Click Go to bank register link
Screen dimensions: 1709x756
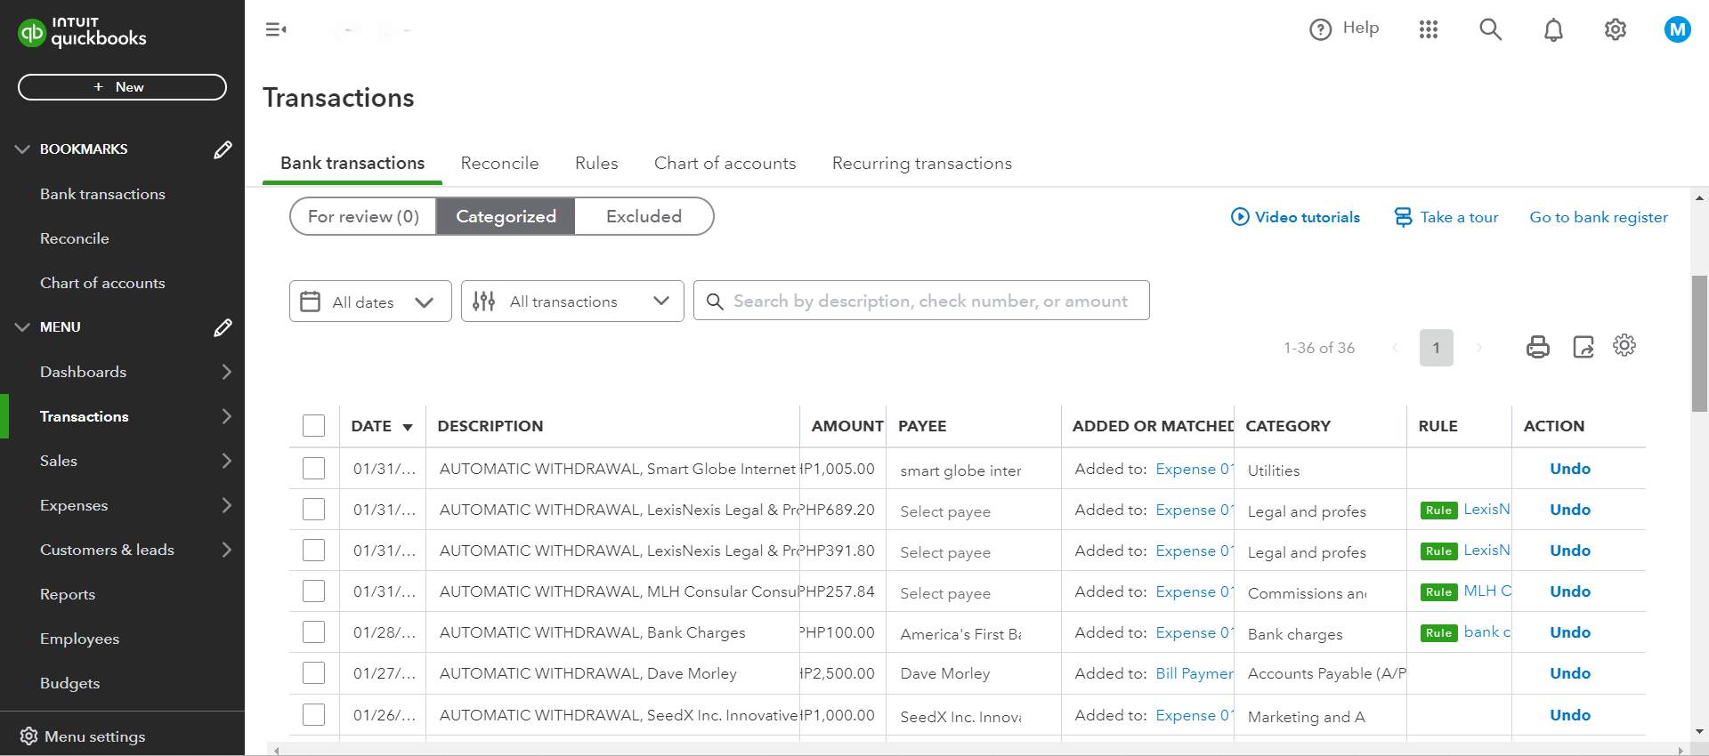(1598, 217)
